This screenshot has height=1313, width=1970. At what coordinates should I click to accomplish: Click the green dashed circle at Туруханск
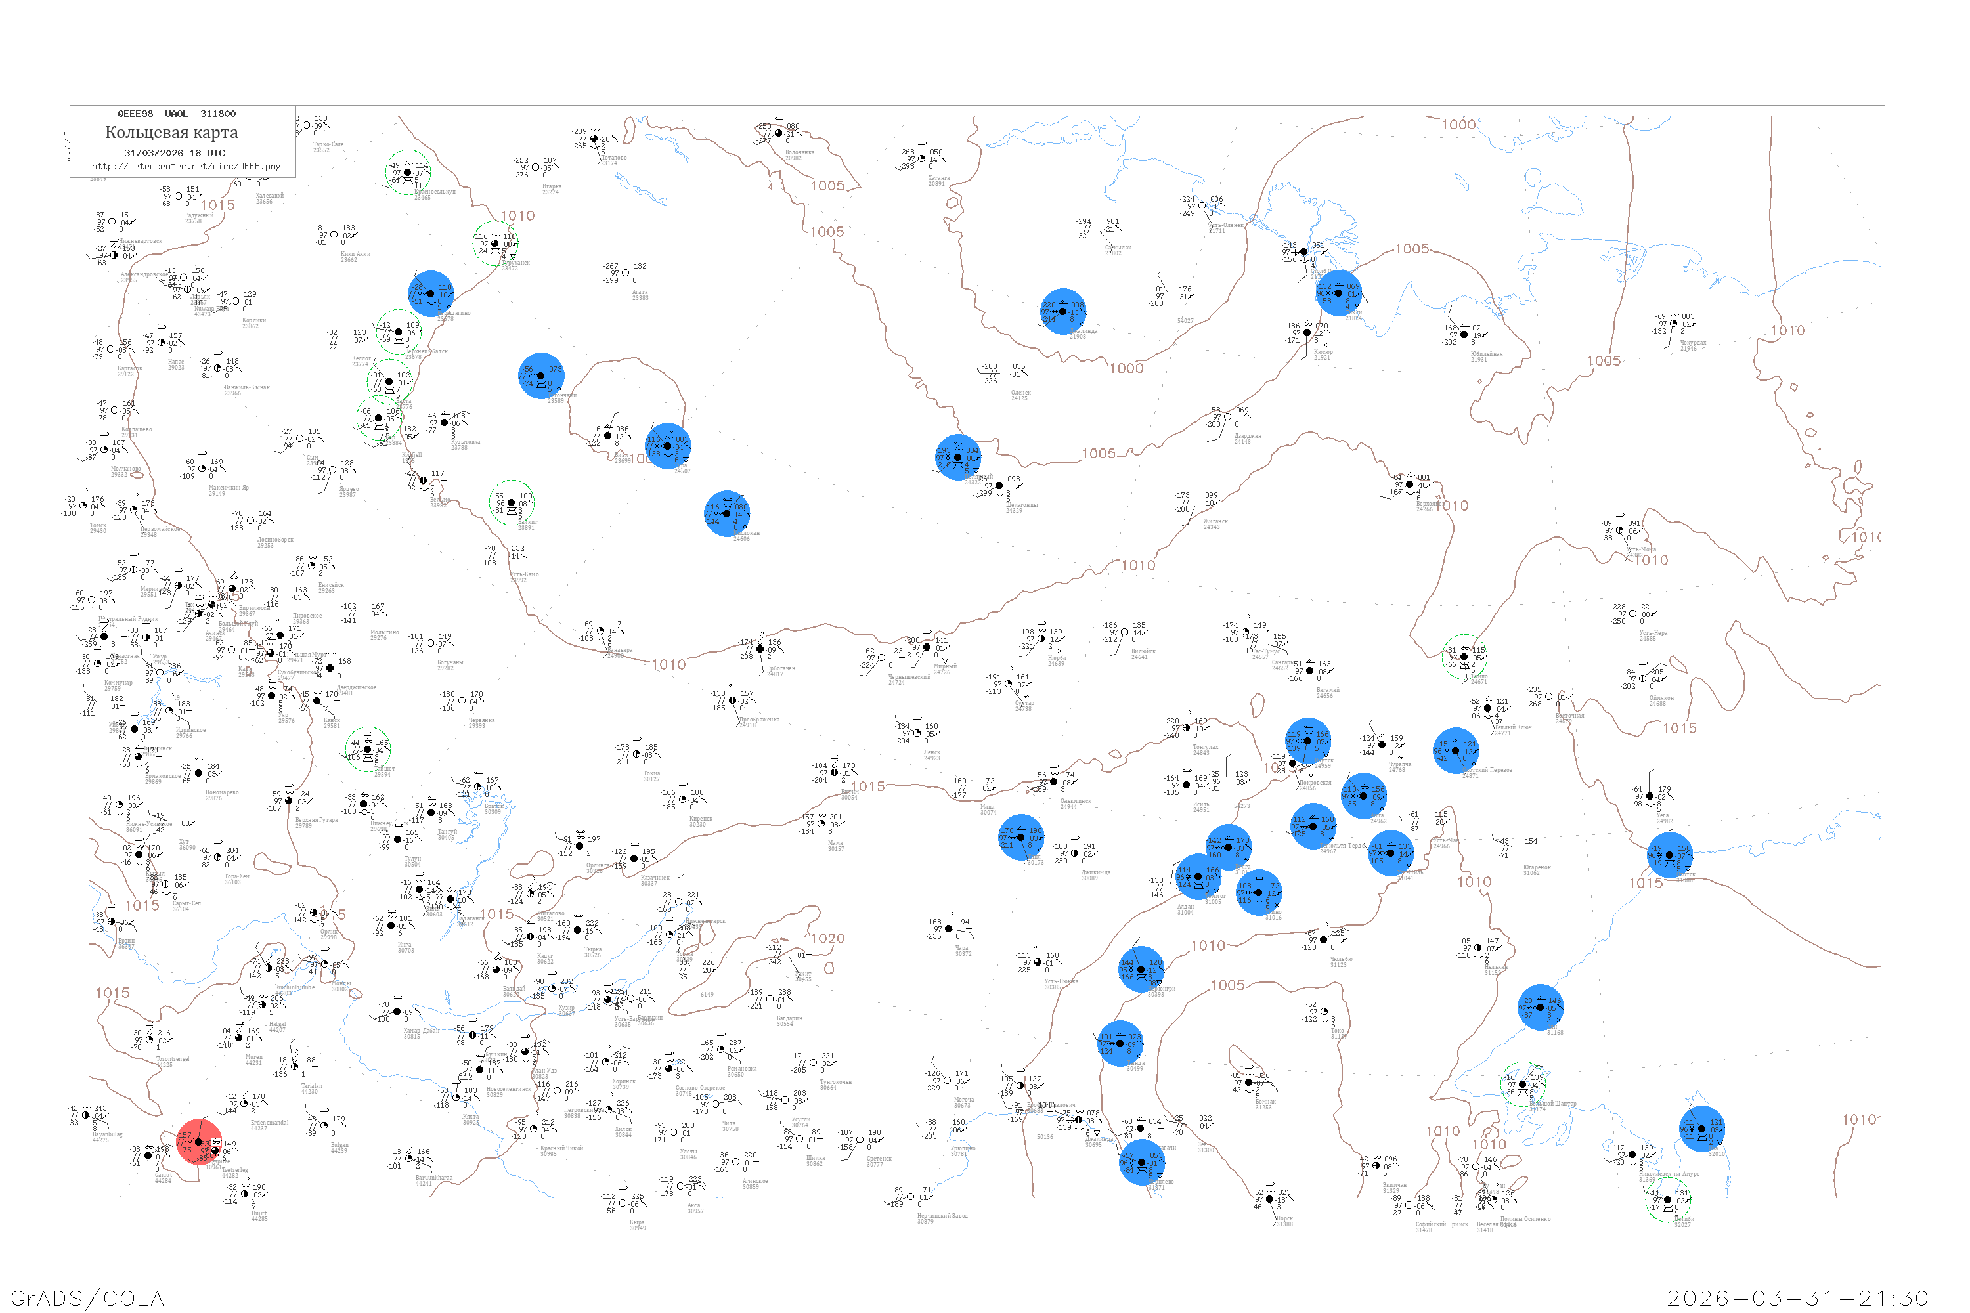[x=495, y=244]
